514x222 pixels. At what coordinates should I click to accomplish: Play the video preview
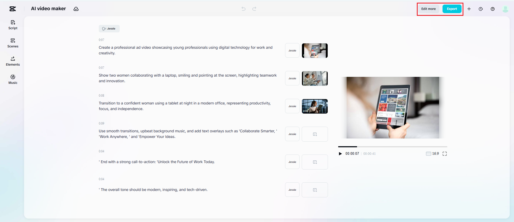coord(340,154)
